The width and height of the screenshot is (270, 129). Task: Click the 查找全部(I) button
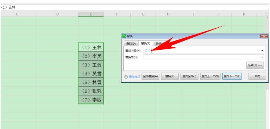[x=189, y=76]
